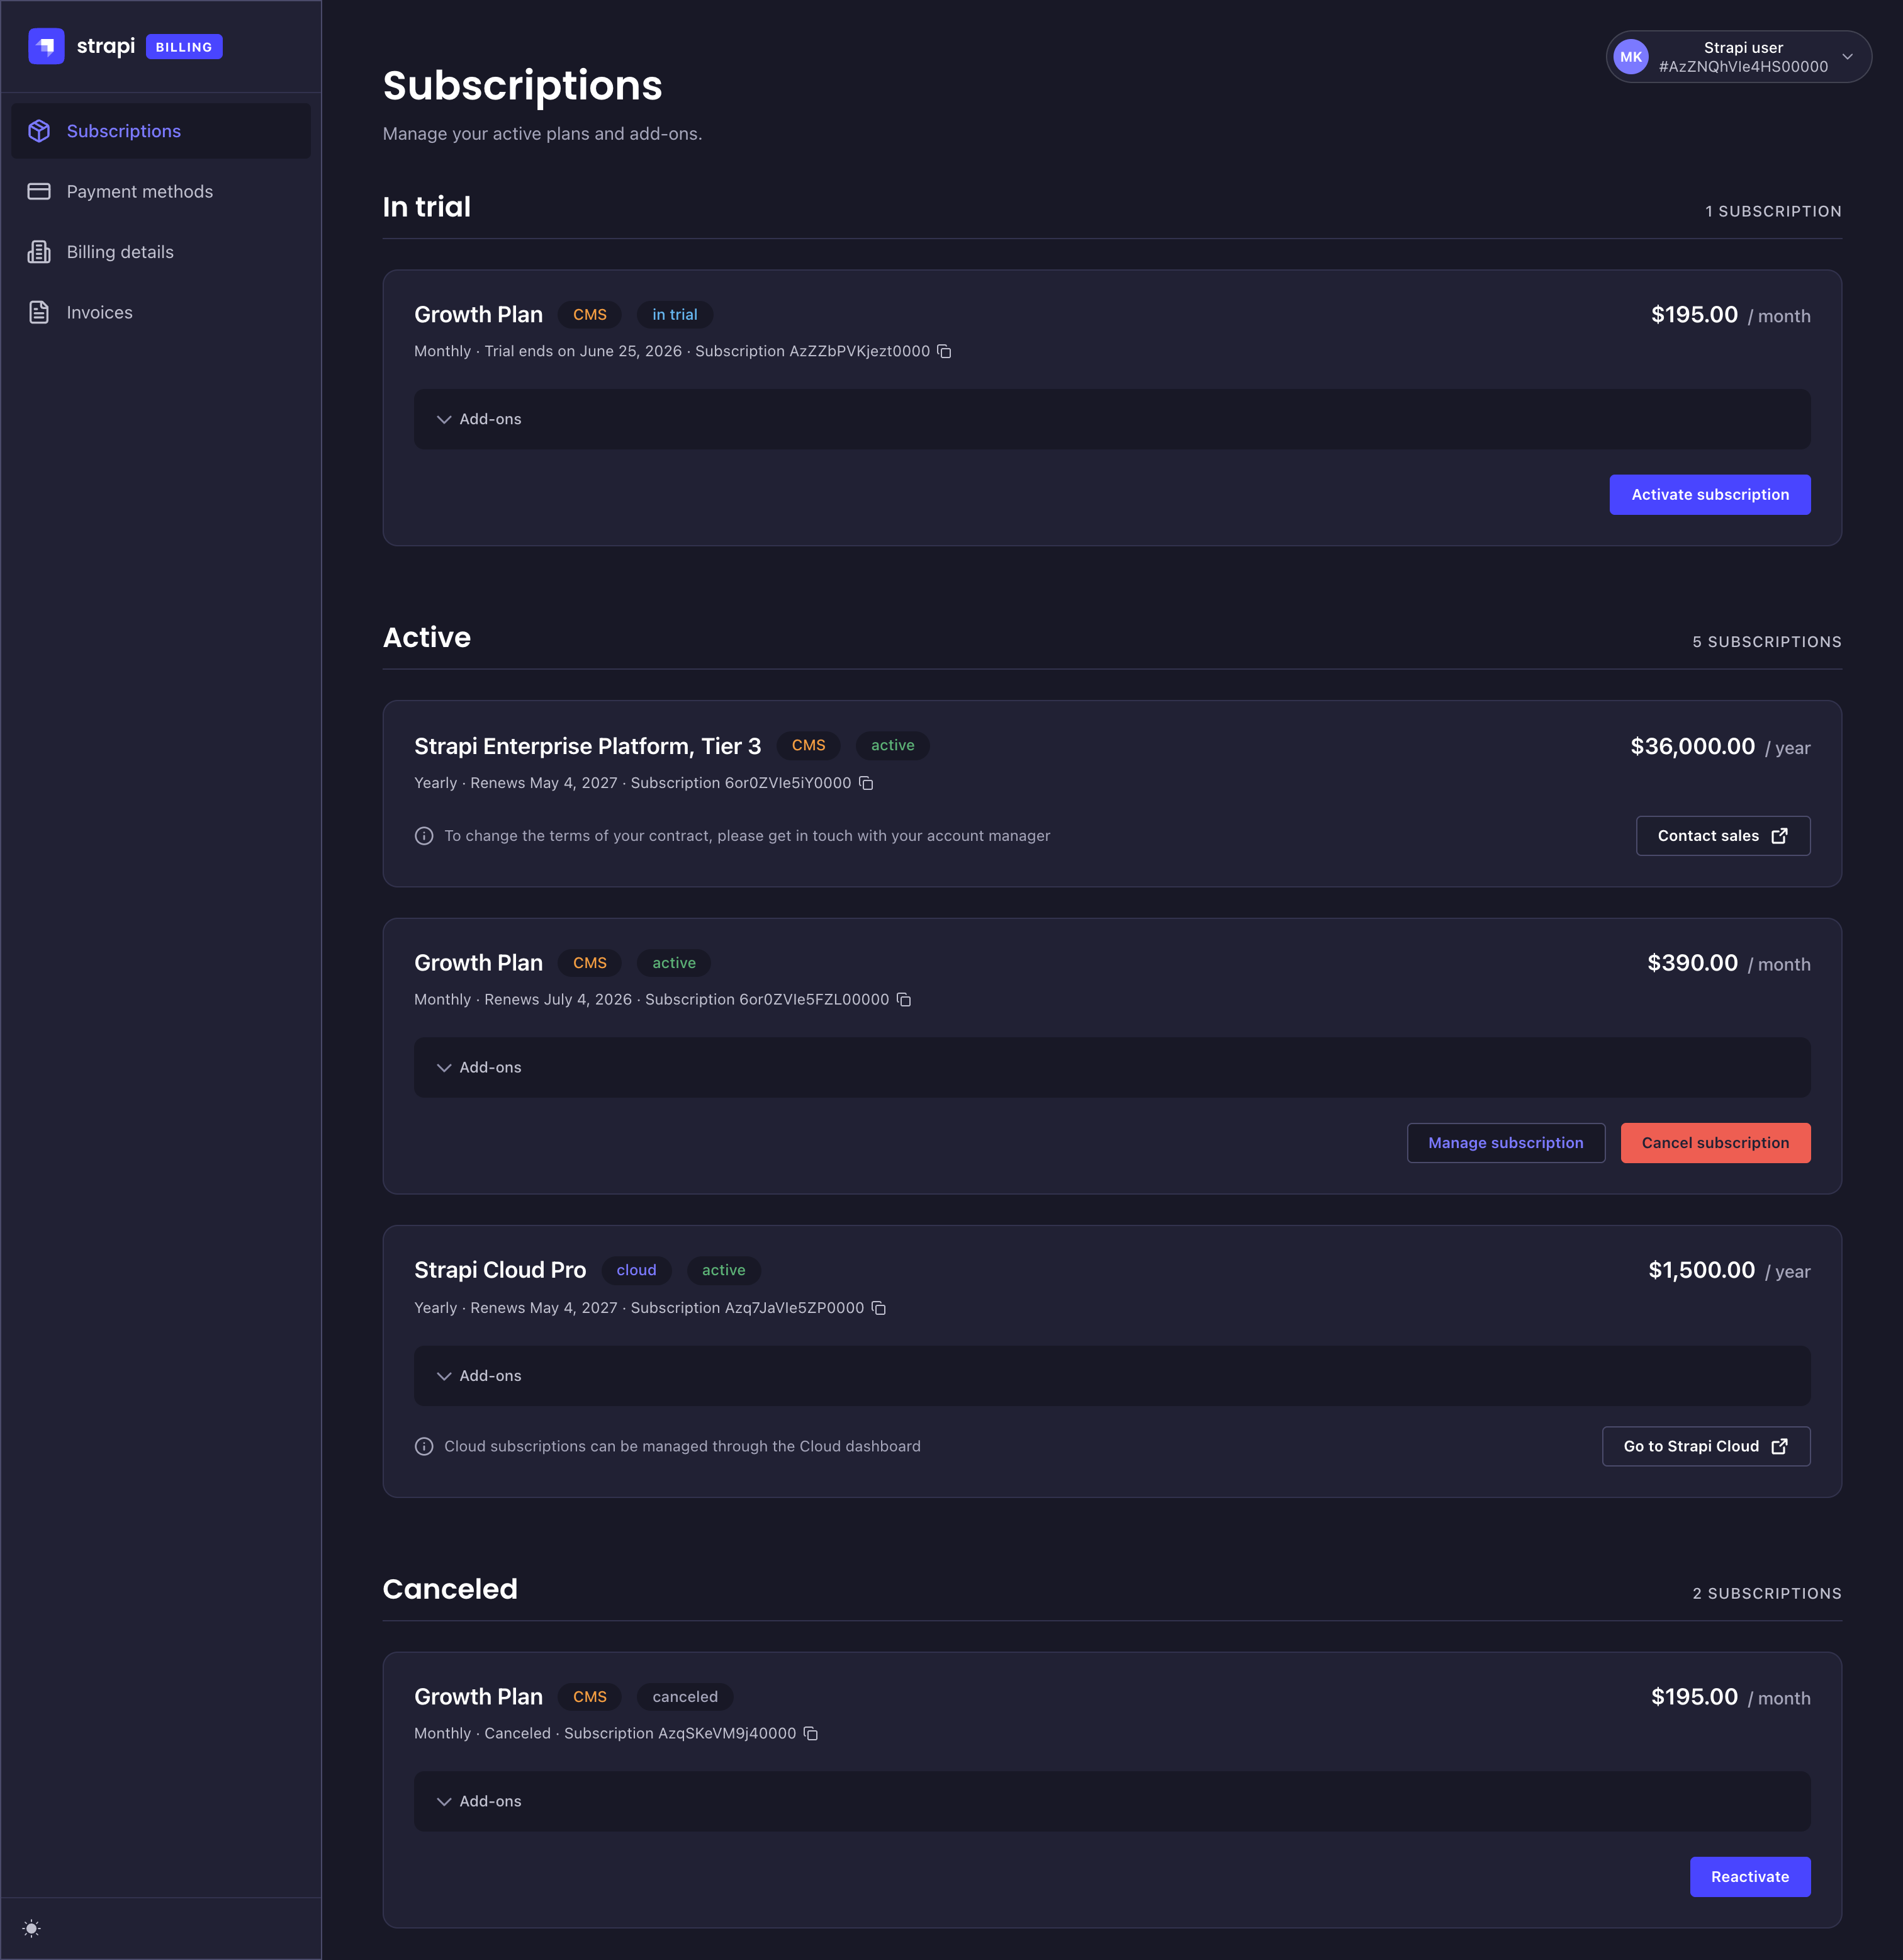The image size is (1903, 1960).
Task: Click the 'Strapi Enterprise Platform, Tier 3' title
Action: click(x=587, y=746)
